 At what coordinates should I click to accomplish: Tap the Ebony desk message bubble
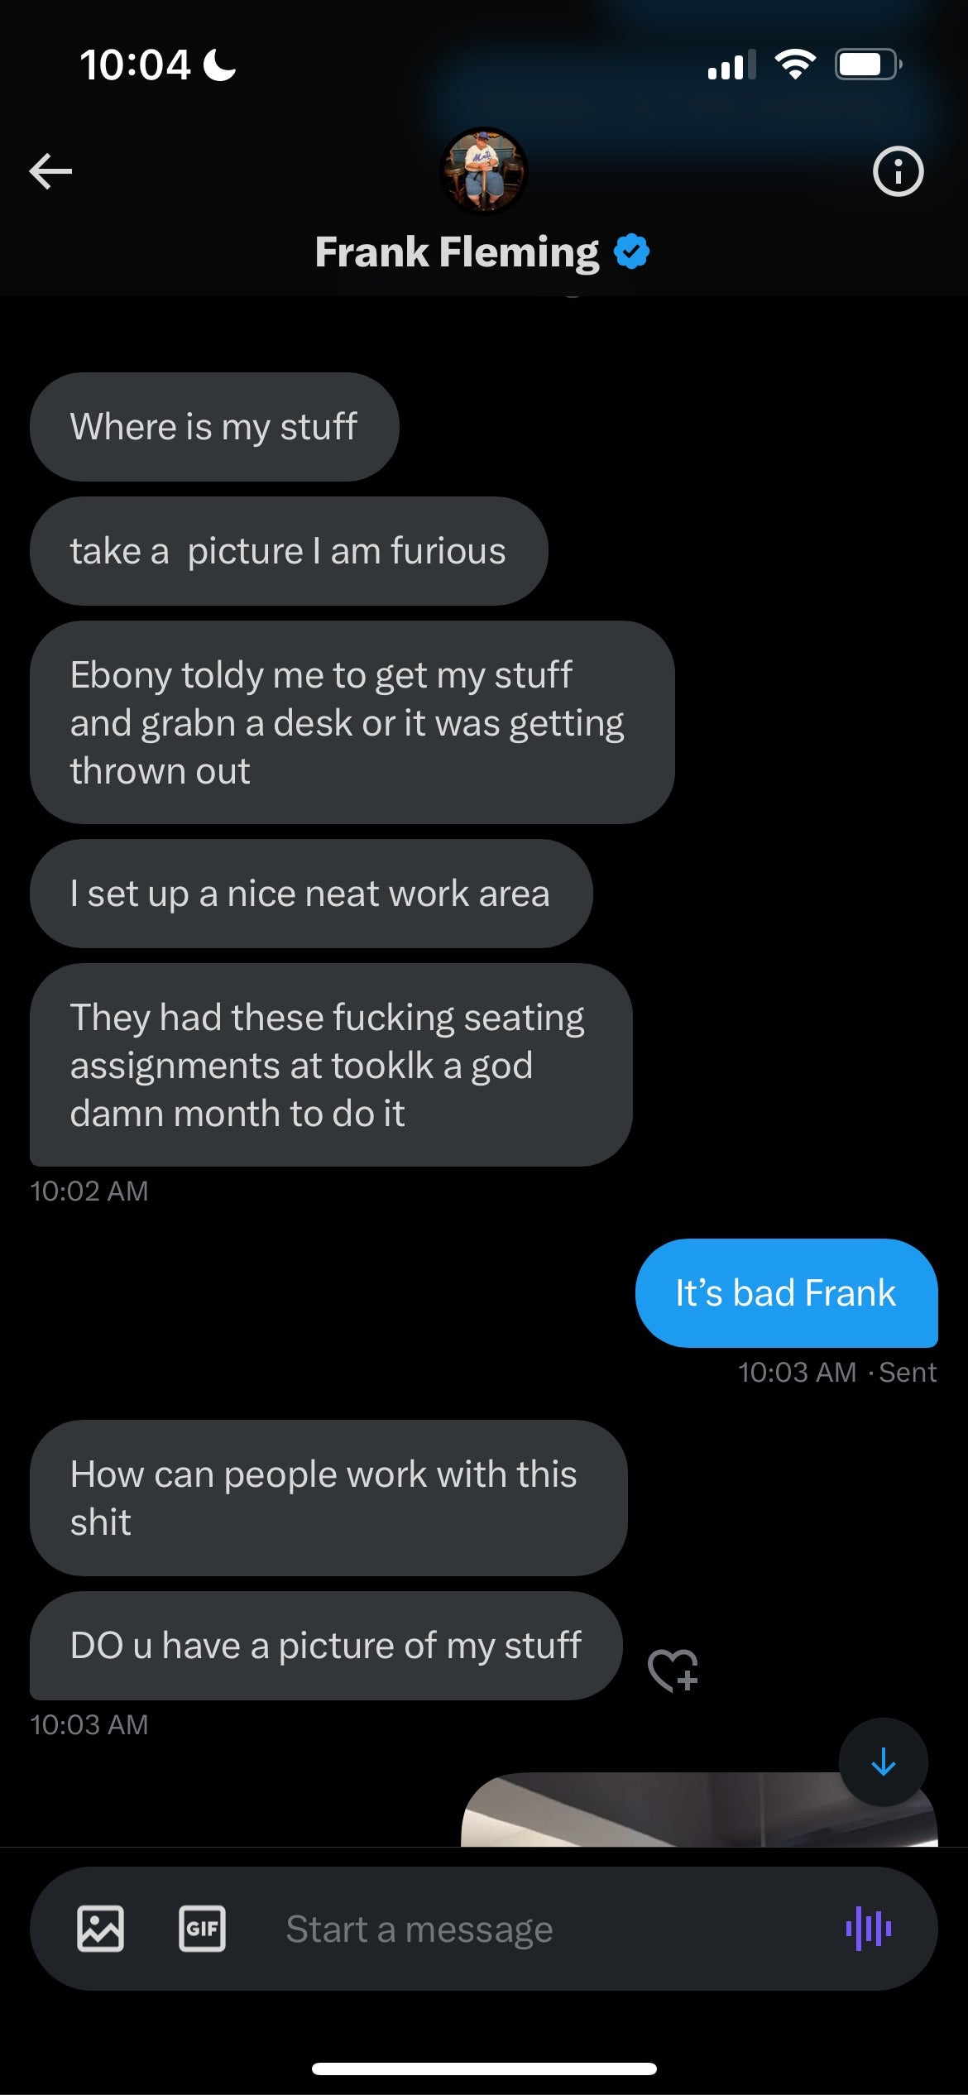pyautogui.click(x=352, y=722)
